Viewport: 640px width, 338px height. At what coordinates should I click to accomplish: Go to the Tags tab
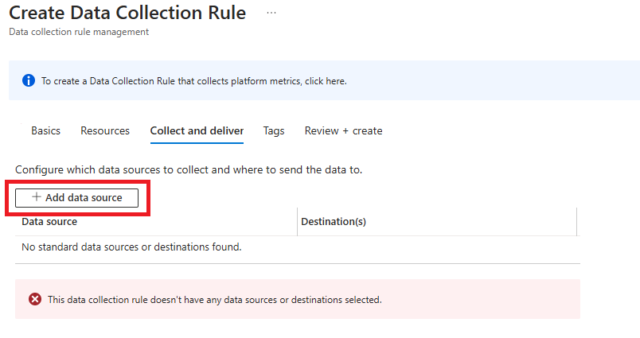(x=274, y=130)
